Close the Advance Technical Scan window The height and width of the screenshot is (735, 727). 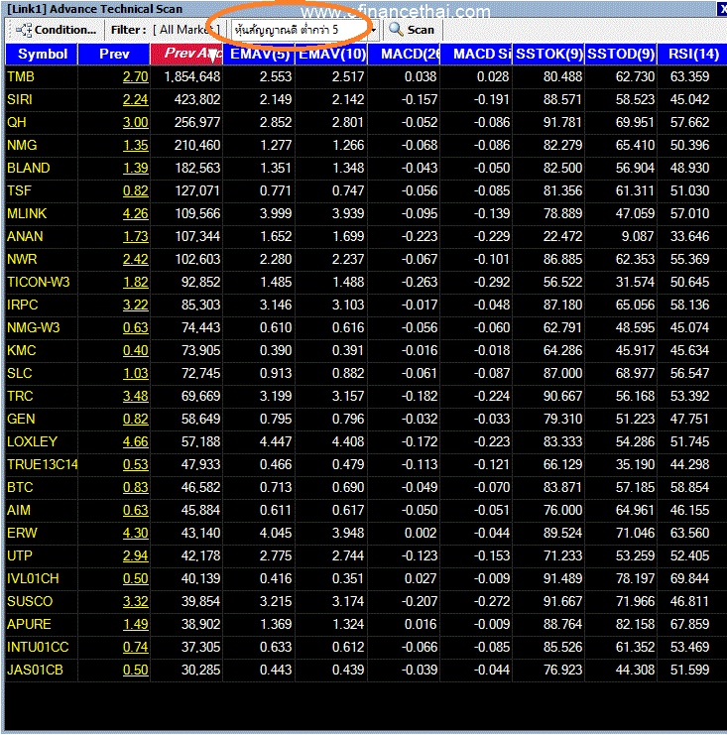(722, 9)
